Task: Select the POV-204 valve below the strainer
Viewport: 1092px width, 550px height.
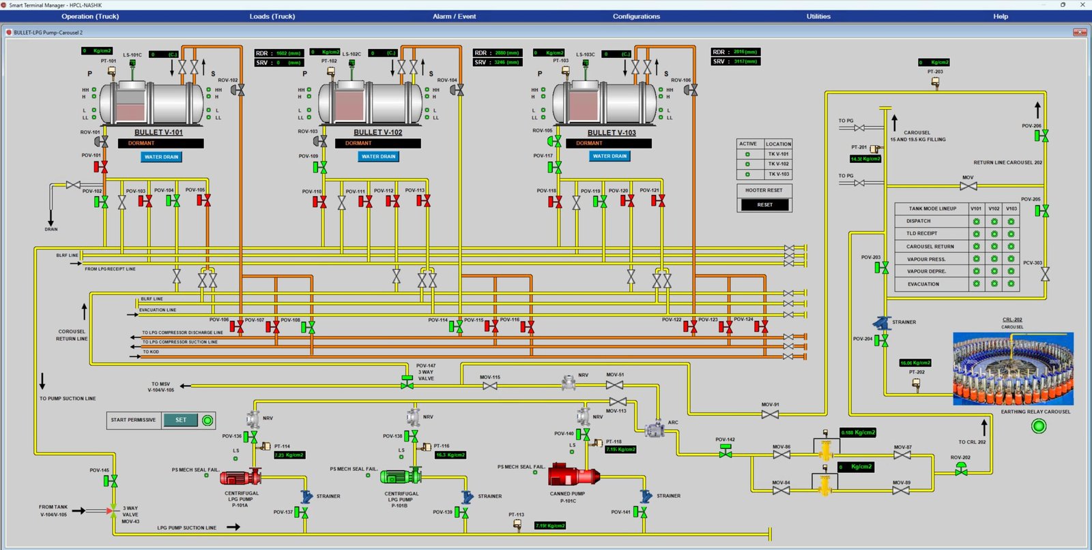Action: tap(882, 339)
